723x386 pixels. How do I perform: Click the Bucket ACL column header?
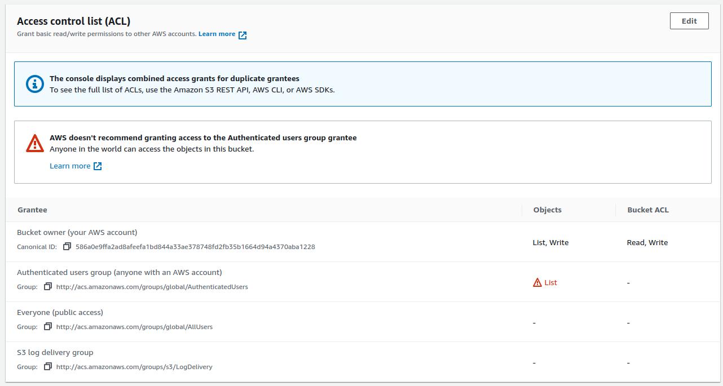[x=648, y=210]
